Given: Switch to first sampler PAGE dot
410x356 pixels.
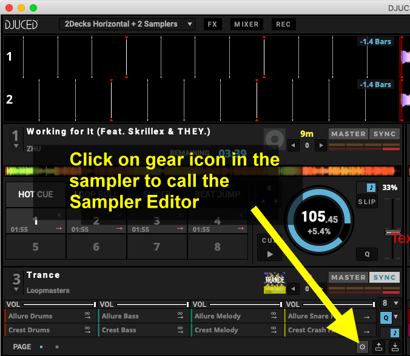Looking at the screenshot, I should point(41,347).
